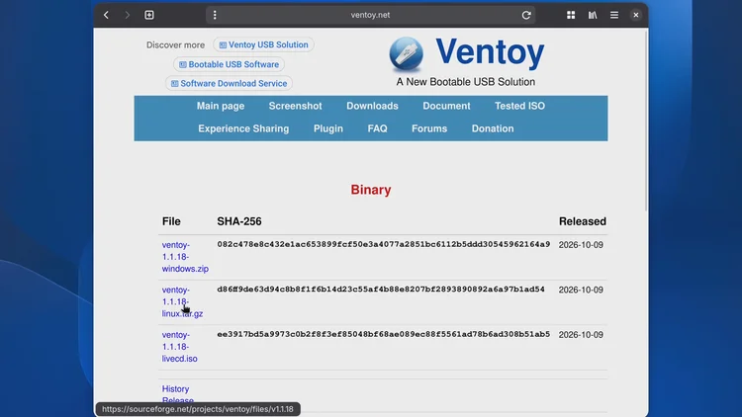Viewport: 742px width, 417px height.
Task: Click the A New Bootable USB Solution tagline
Action: point(466,82)
